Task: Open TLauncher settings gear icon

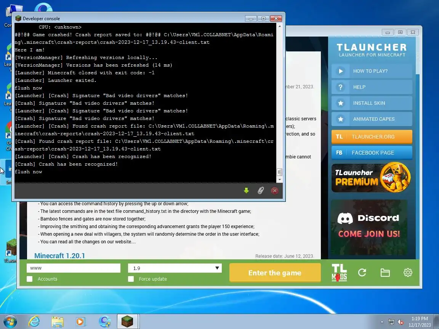Action: [x=408, y=273]
